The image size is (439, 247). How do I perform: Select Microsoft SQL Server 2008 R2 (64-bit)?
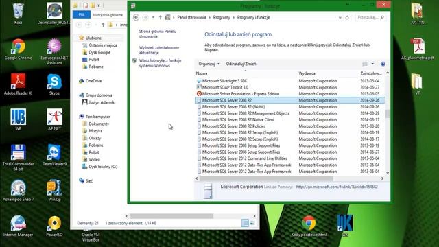289,107
